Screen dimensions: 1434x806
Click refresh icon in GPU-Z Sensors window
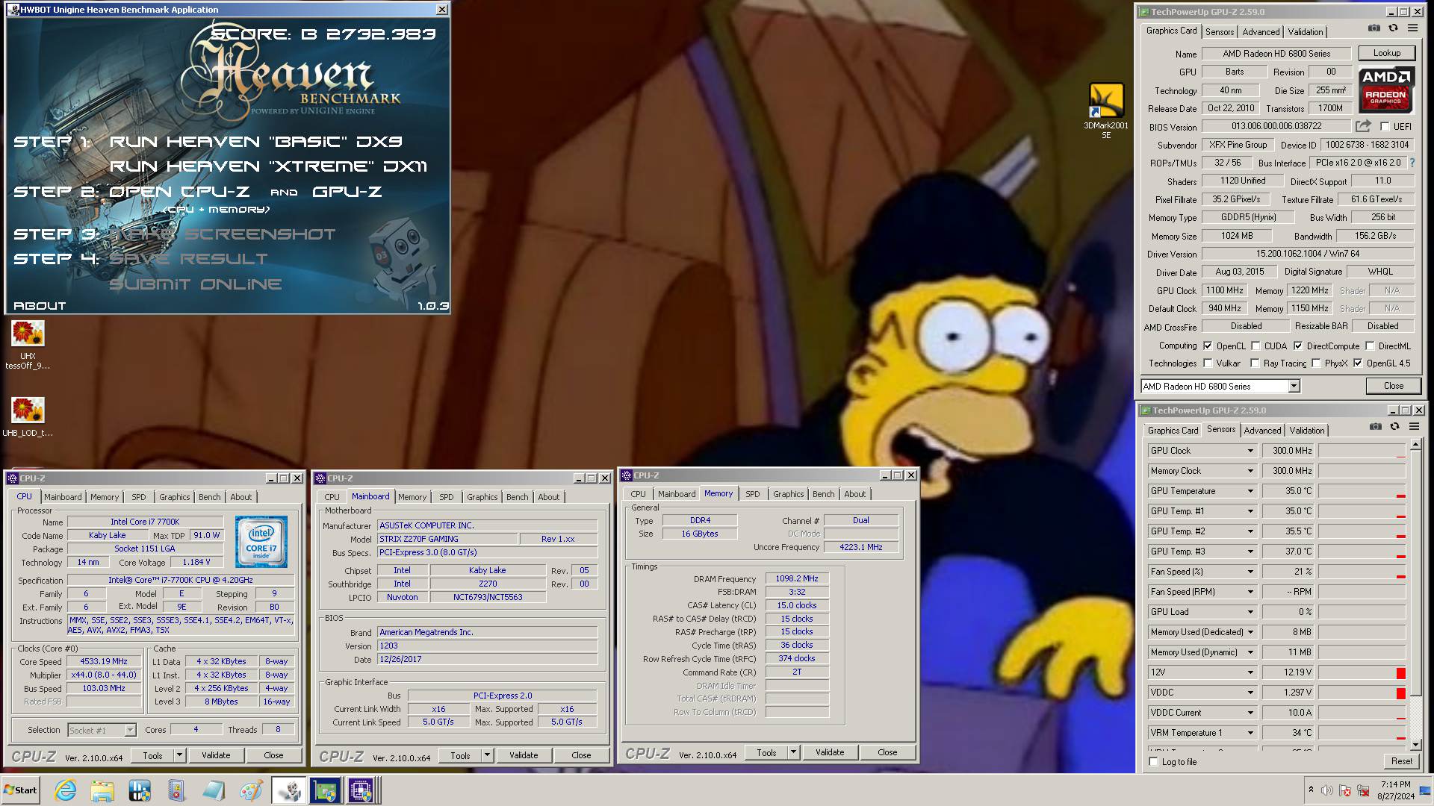pos(1394,427)
